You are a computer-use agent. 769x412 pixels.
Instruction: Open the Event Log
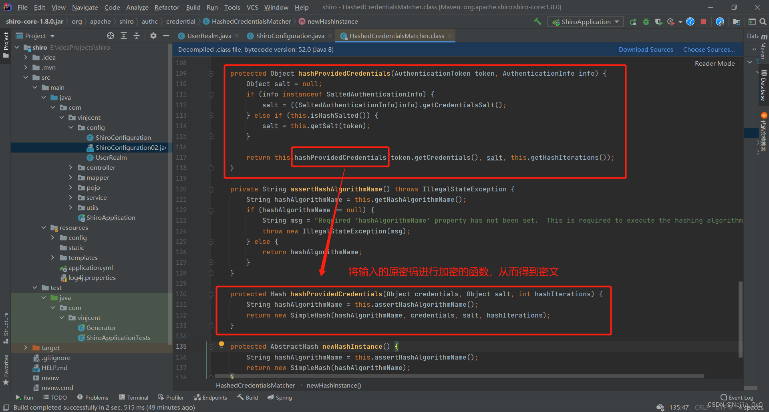coord(737,398)
